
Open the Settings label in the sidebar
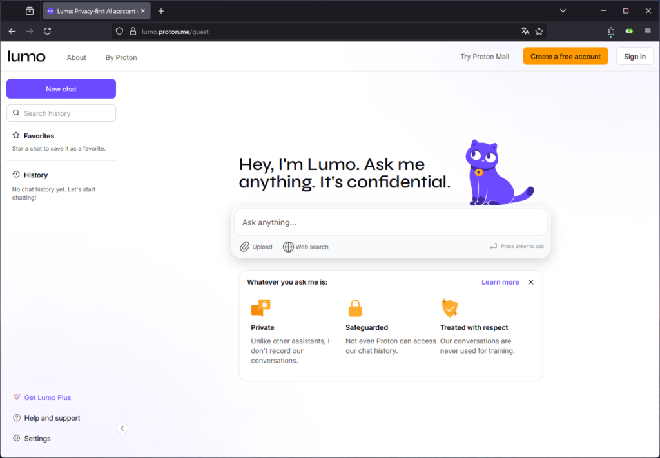click(37, 438)
